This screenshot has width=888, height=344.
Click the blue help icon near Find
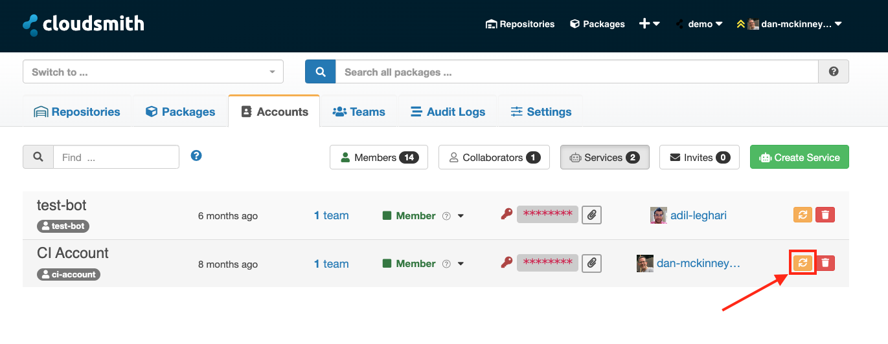(x=197, y=156)
